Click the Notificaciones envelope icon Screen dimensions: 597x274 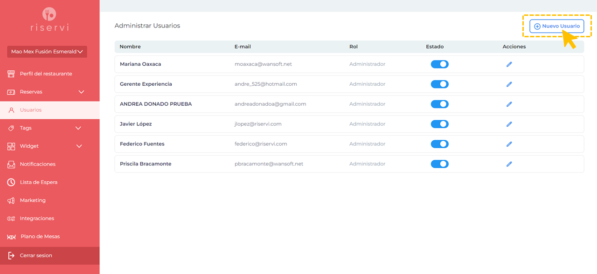pos(11,164)
